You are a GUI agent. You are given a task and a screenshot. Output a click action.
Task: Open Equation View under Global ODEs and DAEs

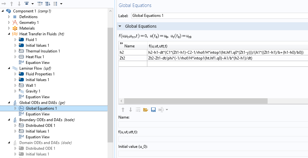(38, 114)
